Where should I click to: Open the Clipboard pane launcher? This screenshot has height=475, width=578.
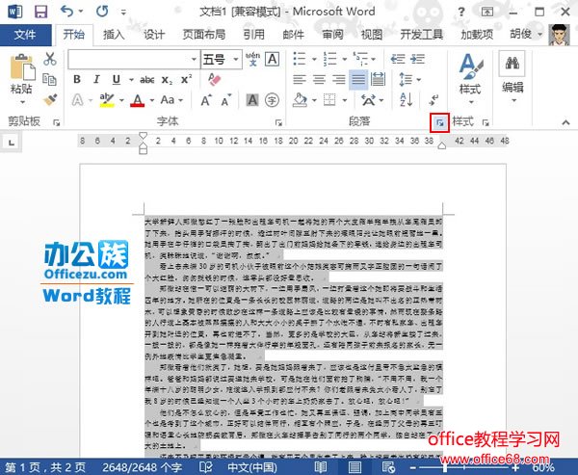click(57, 122)
